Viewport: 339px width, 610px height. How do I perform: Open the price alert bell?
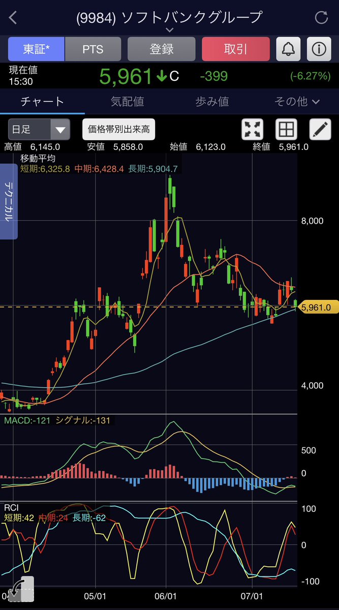tap(288, 49)
